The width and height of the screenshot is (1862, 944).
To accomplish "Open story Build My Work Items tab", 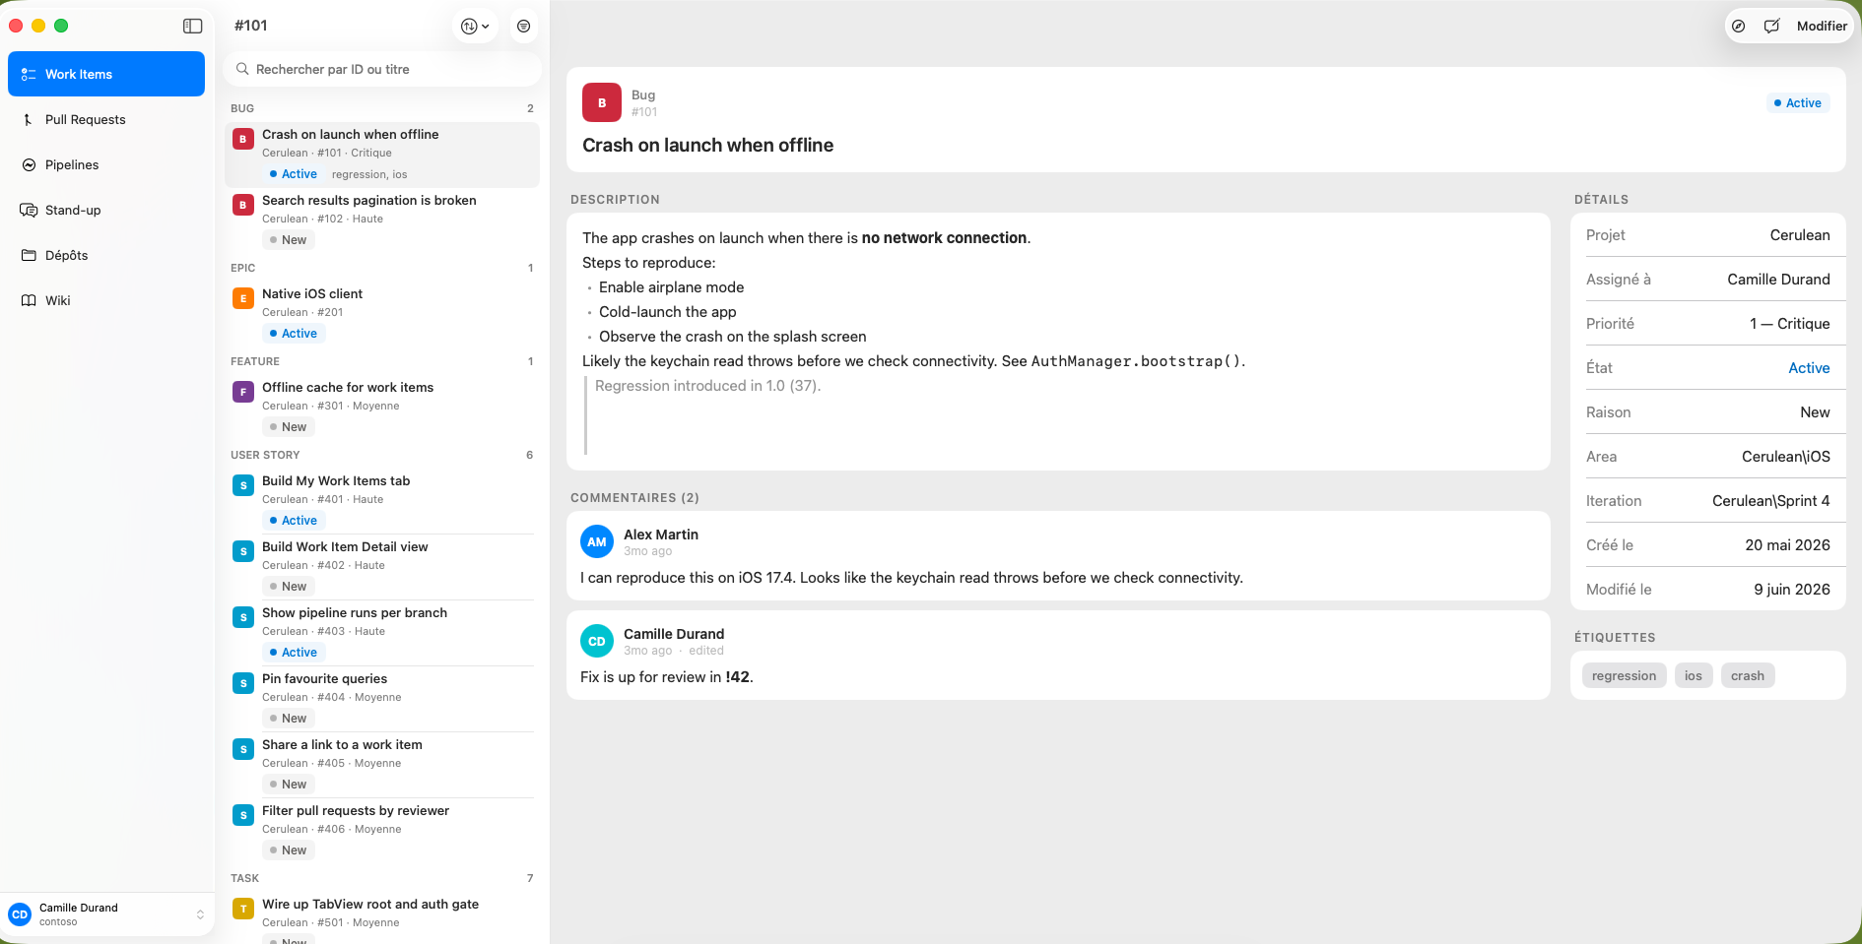I will click(x=382, y=501).
